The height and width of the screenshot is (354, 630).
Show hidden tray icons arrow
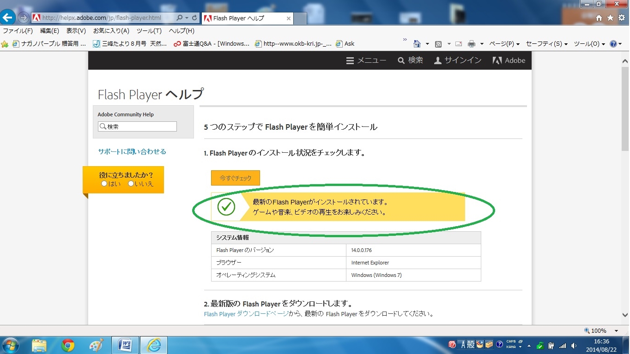click(529, 346)
